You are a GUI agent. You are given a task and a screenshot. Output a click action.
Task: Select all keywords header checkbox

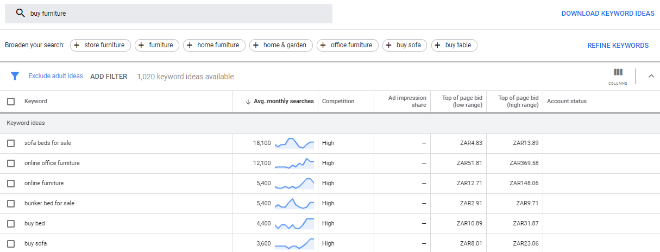11,102
